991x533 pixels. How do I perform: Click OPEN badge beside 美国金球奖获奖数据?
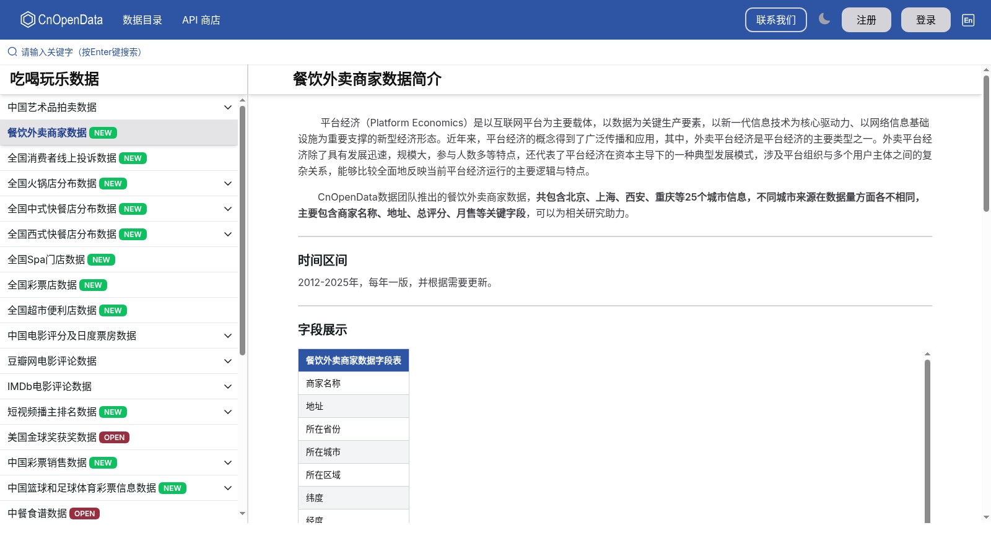(114, 438)
